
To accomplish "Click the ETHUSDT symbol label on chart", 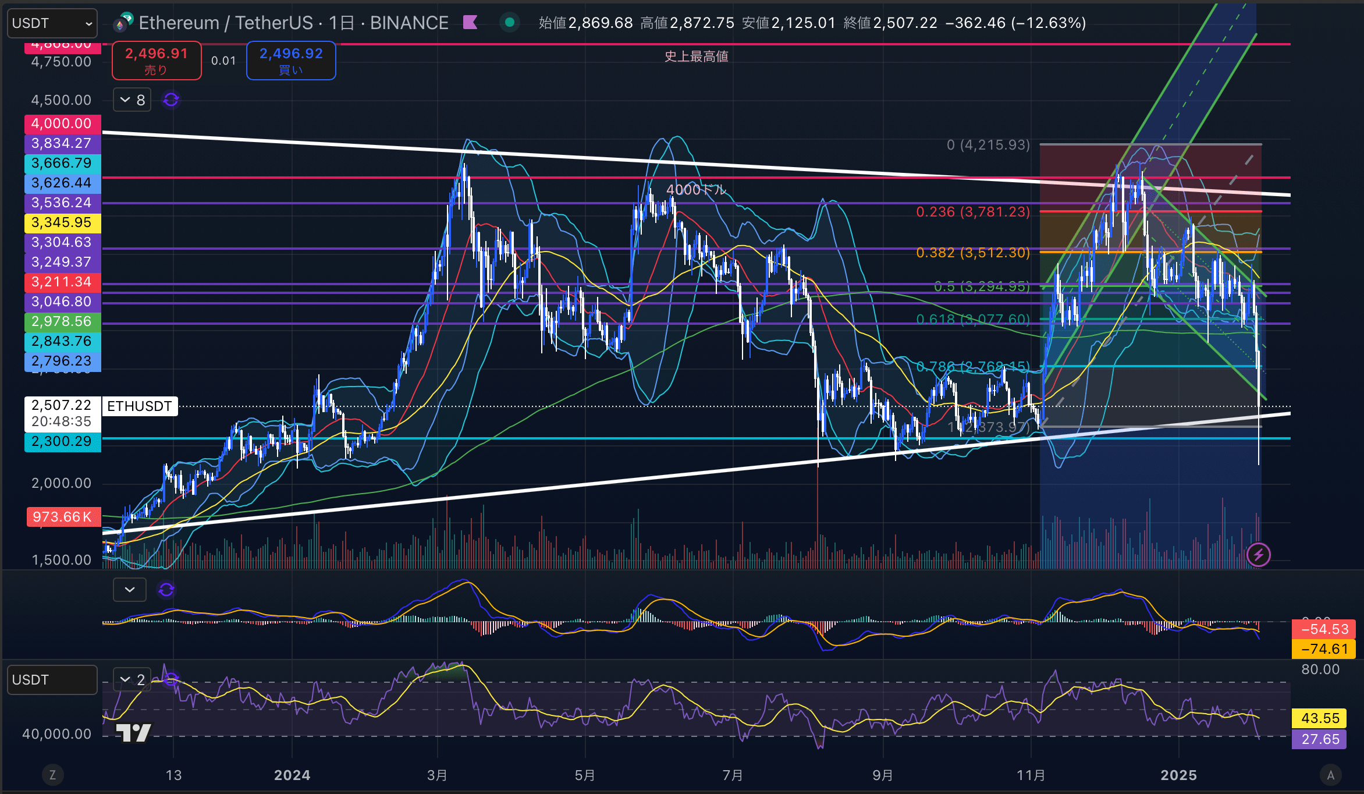I will coord(140,406).
